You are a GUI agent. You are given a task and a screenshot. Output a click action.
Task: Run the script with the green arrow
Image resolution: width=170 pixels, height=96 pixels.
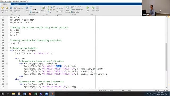coord(88,7)
